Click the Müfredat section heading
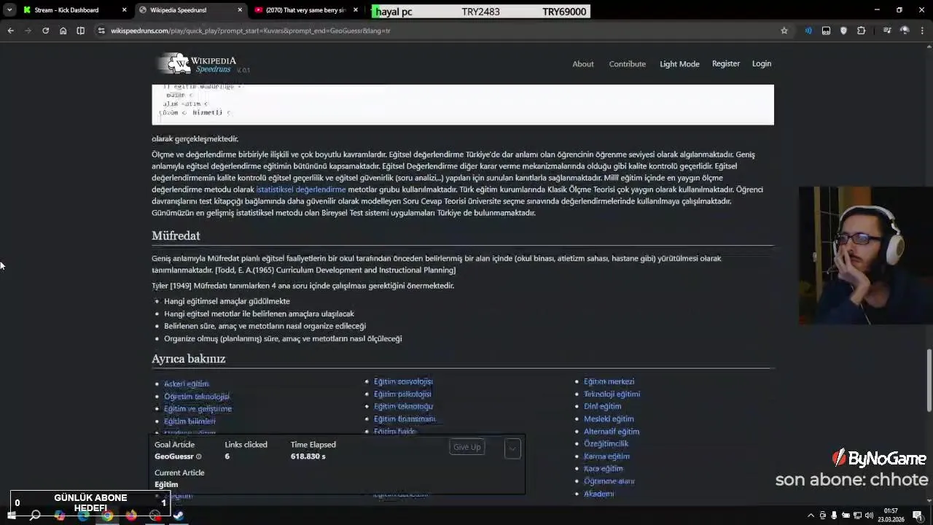The image size is (933, 525). tap(176, 236)
